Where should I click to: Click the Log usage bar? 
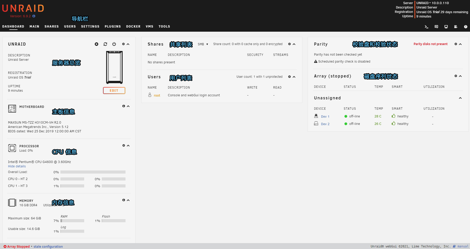(72, 231)
